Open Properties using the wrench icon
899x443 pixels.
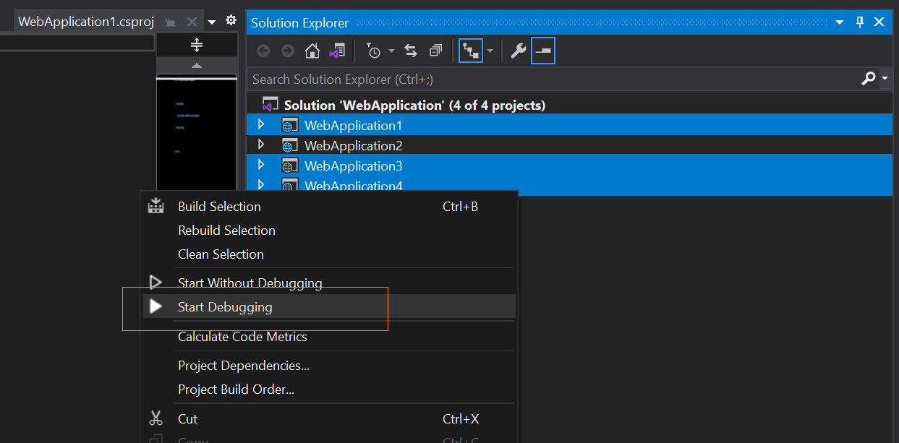518,51
